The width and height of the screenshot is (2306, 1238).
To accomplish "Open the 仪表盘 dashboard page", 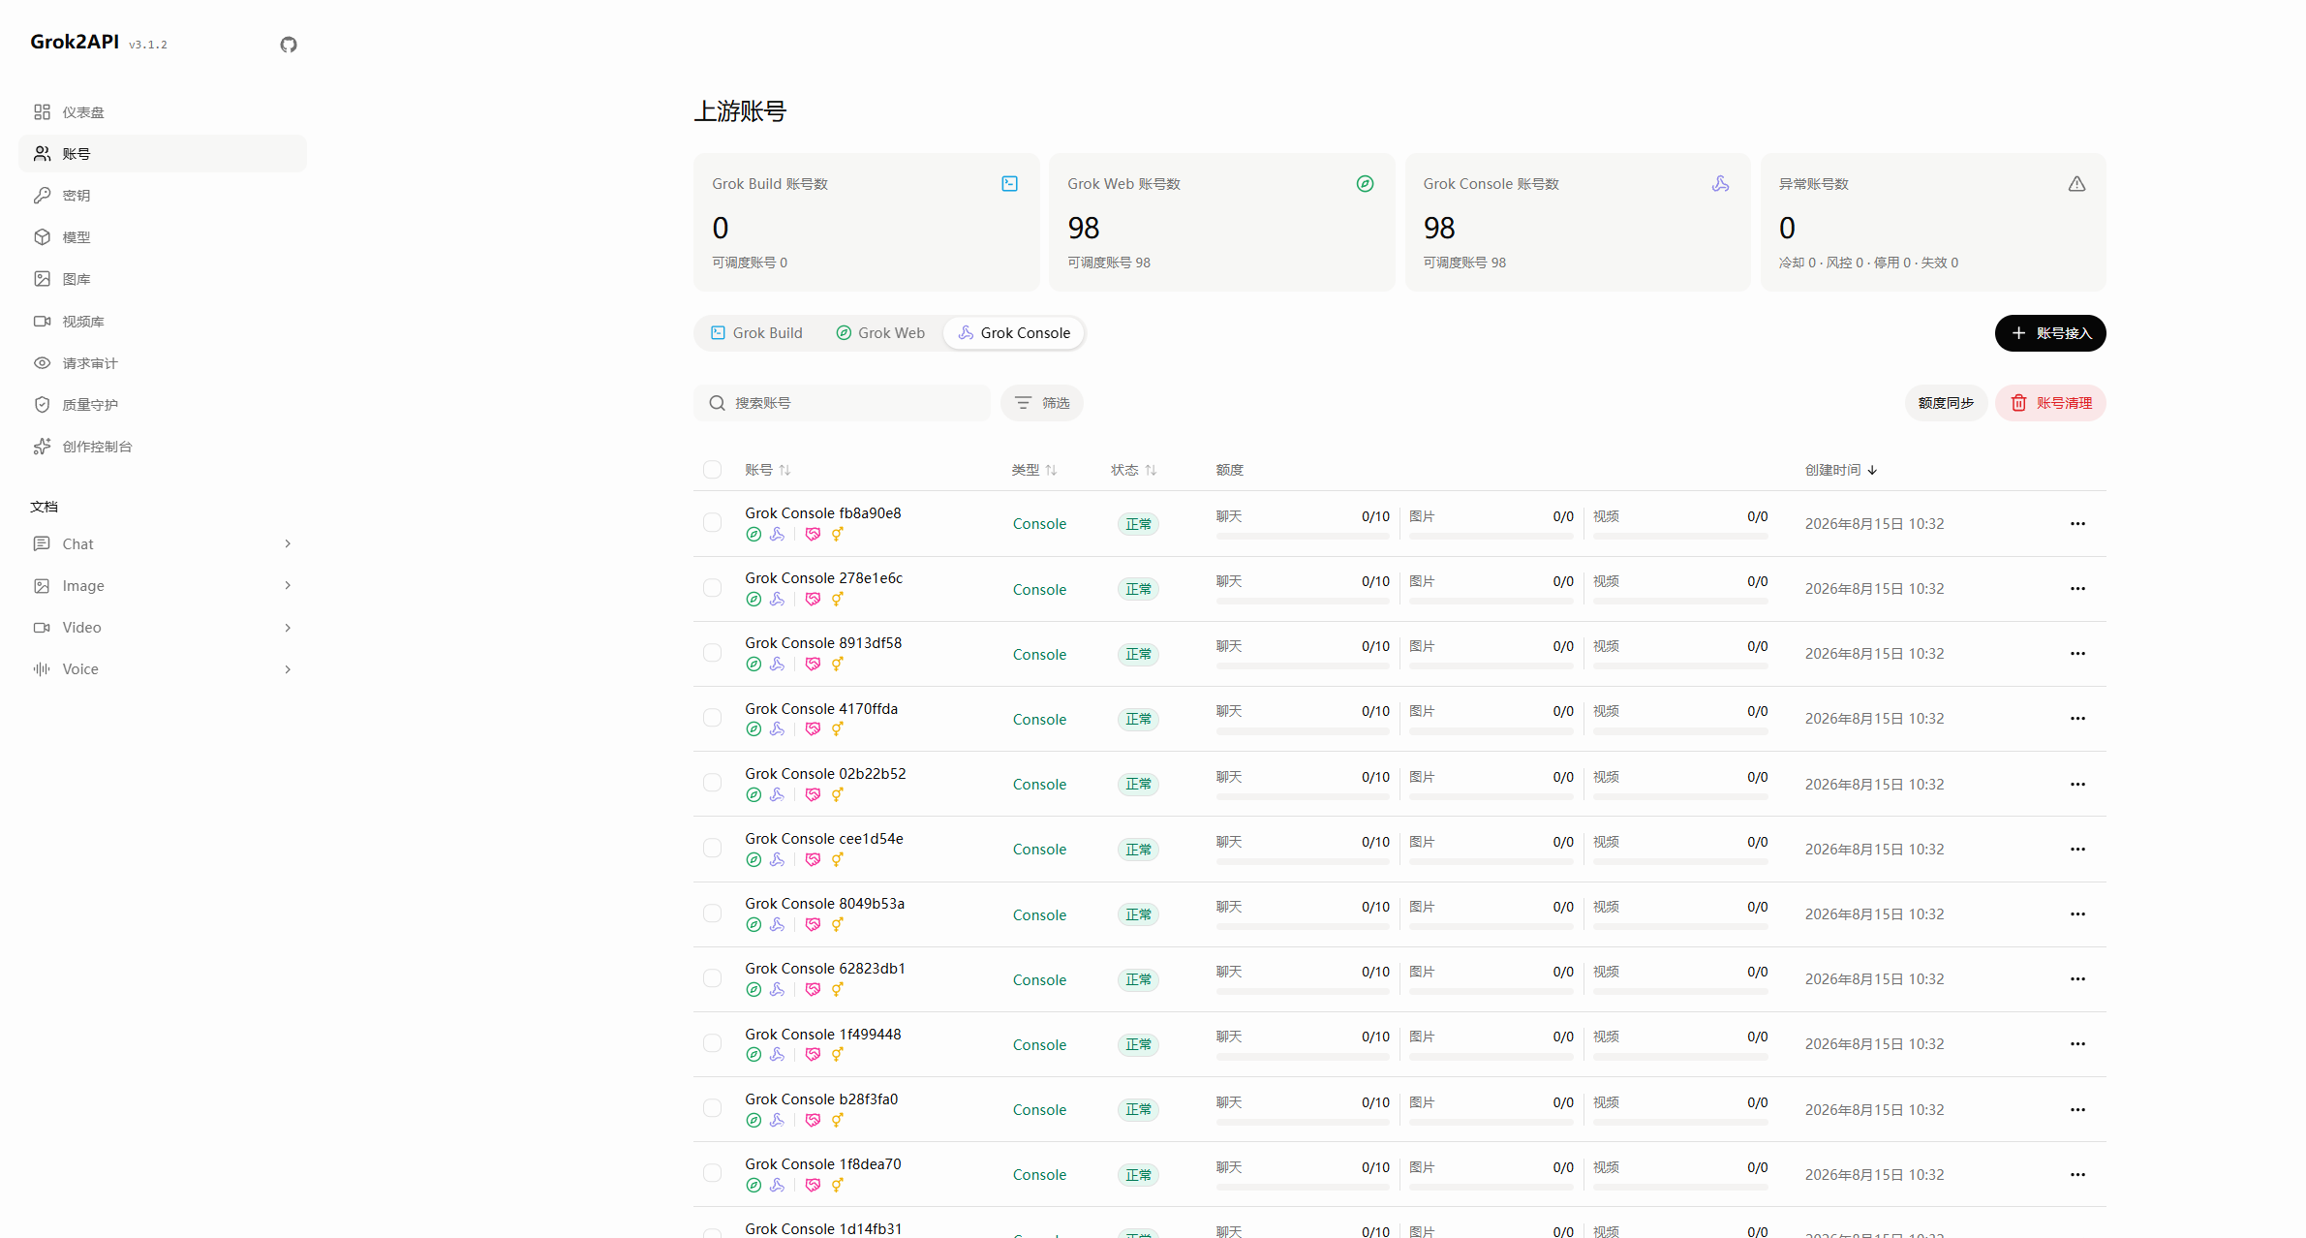I will (163, 112).
